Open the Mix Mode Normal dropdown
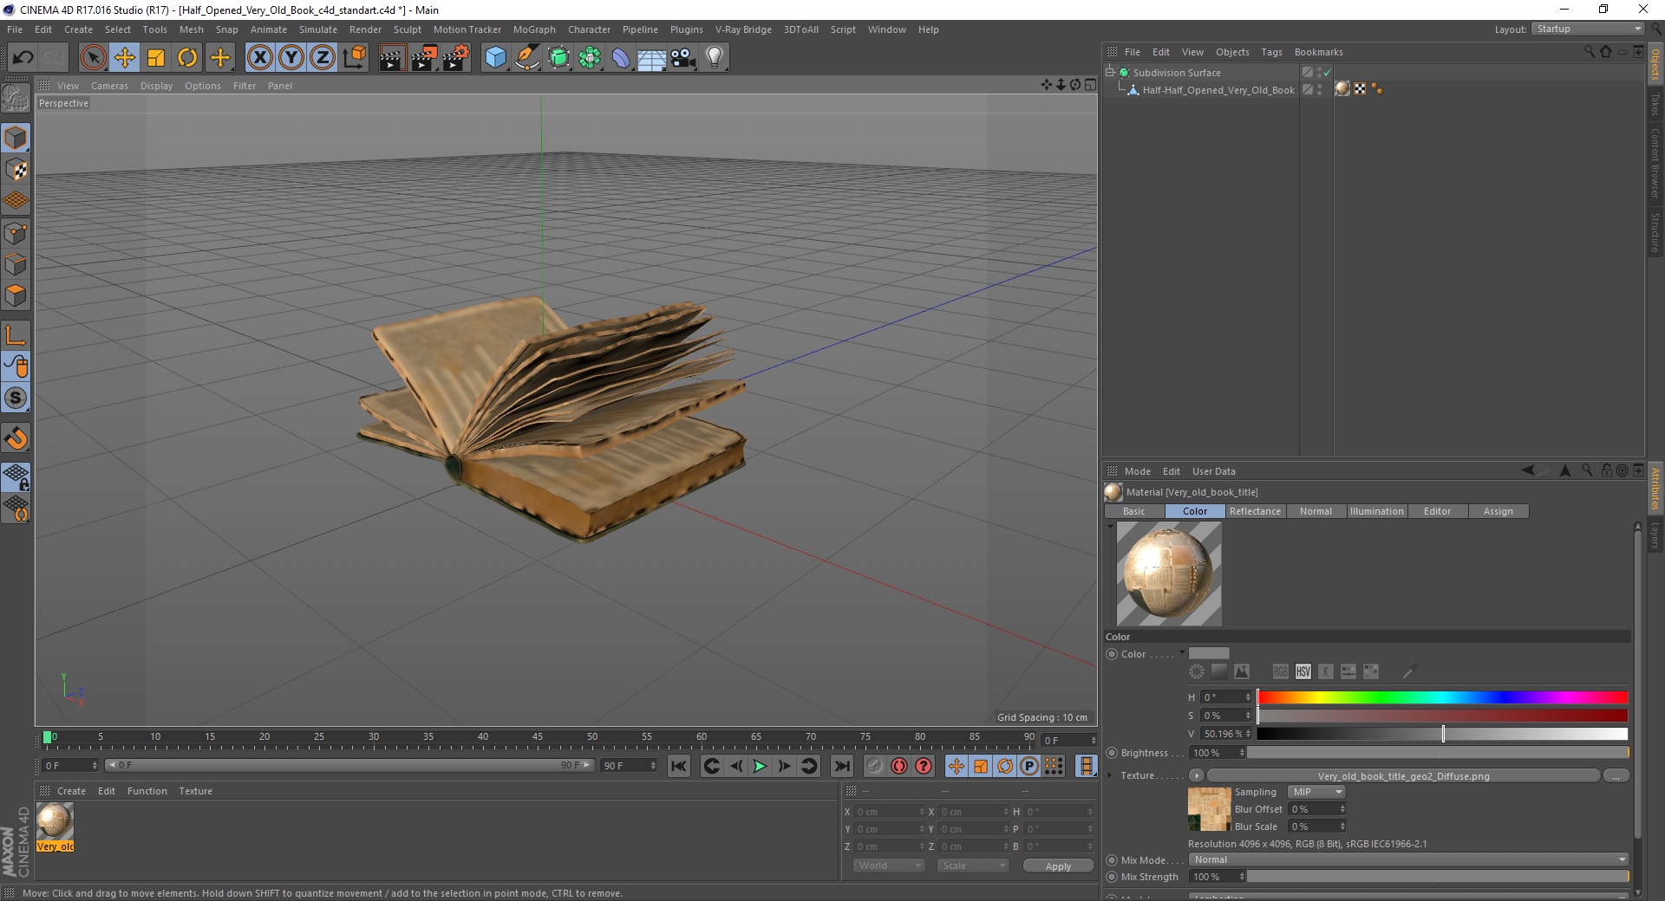Screen dimensions: 1665x901 pos(1408,859)
